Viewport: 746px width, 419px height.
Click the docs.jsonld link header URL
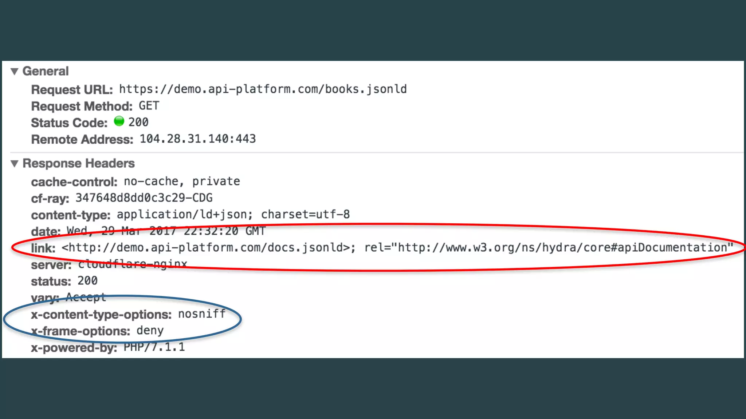(x=206, y=248)
